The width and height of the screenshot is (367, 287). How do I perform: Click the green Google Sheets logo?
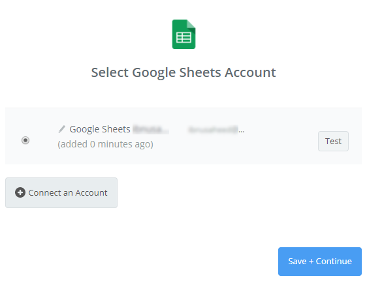pyautogui.click(x=183, y=34)
